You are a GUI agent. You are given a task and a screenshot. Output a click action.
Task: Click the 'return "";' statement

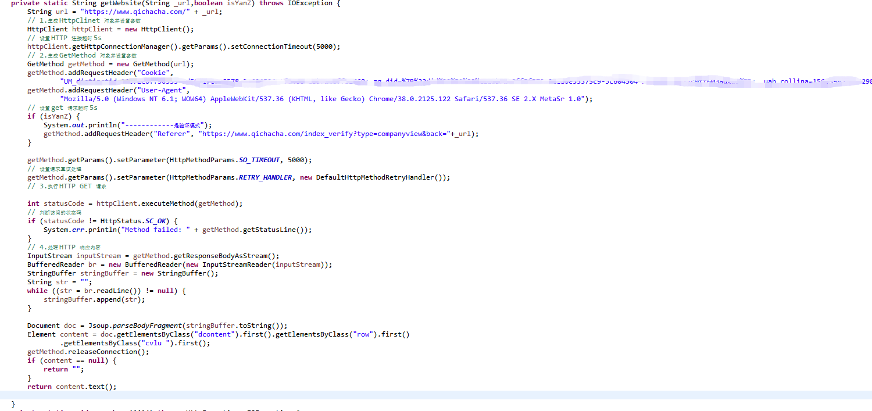pyautogui.click(x=64, y=369)
